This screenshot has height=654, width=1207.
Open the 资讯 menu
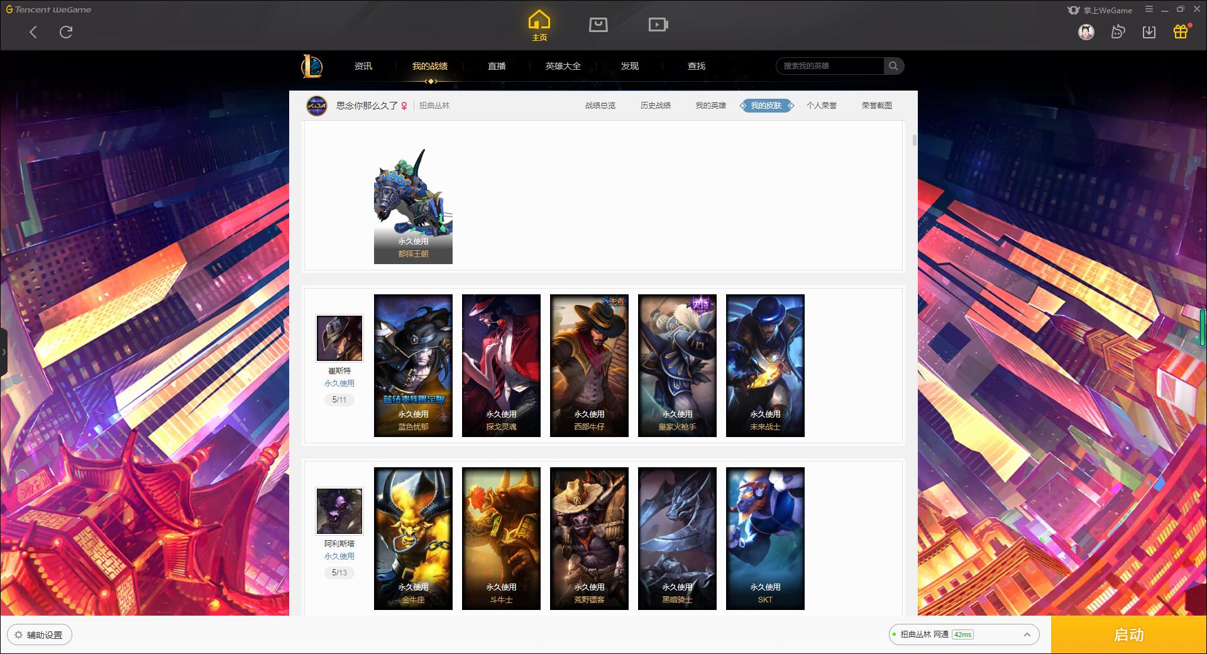point(363,66)
